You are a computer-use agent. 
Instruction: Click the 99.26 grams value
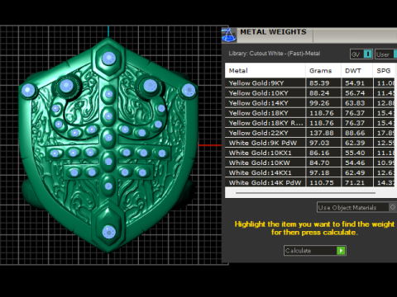[319, 103]
